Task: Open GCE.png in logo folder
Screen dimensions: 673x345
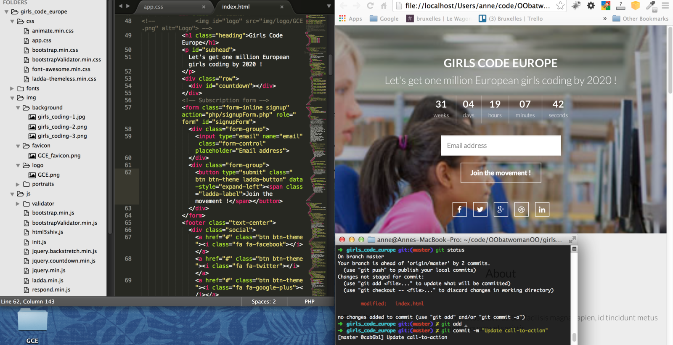Action: tap(49, 175)
